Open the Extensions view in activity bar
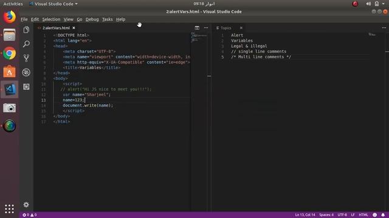This screenshot has width=389, height=218. [x=26, y=87]
